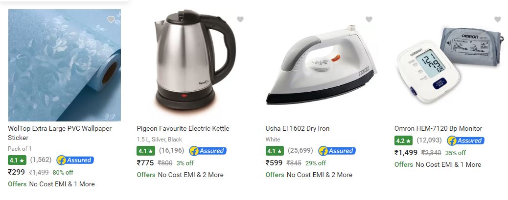Toggle wishlist heart on Usha dry iron

[x=369, y=20]
